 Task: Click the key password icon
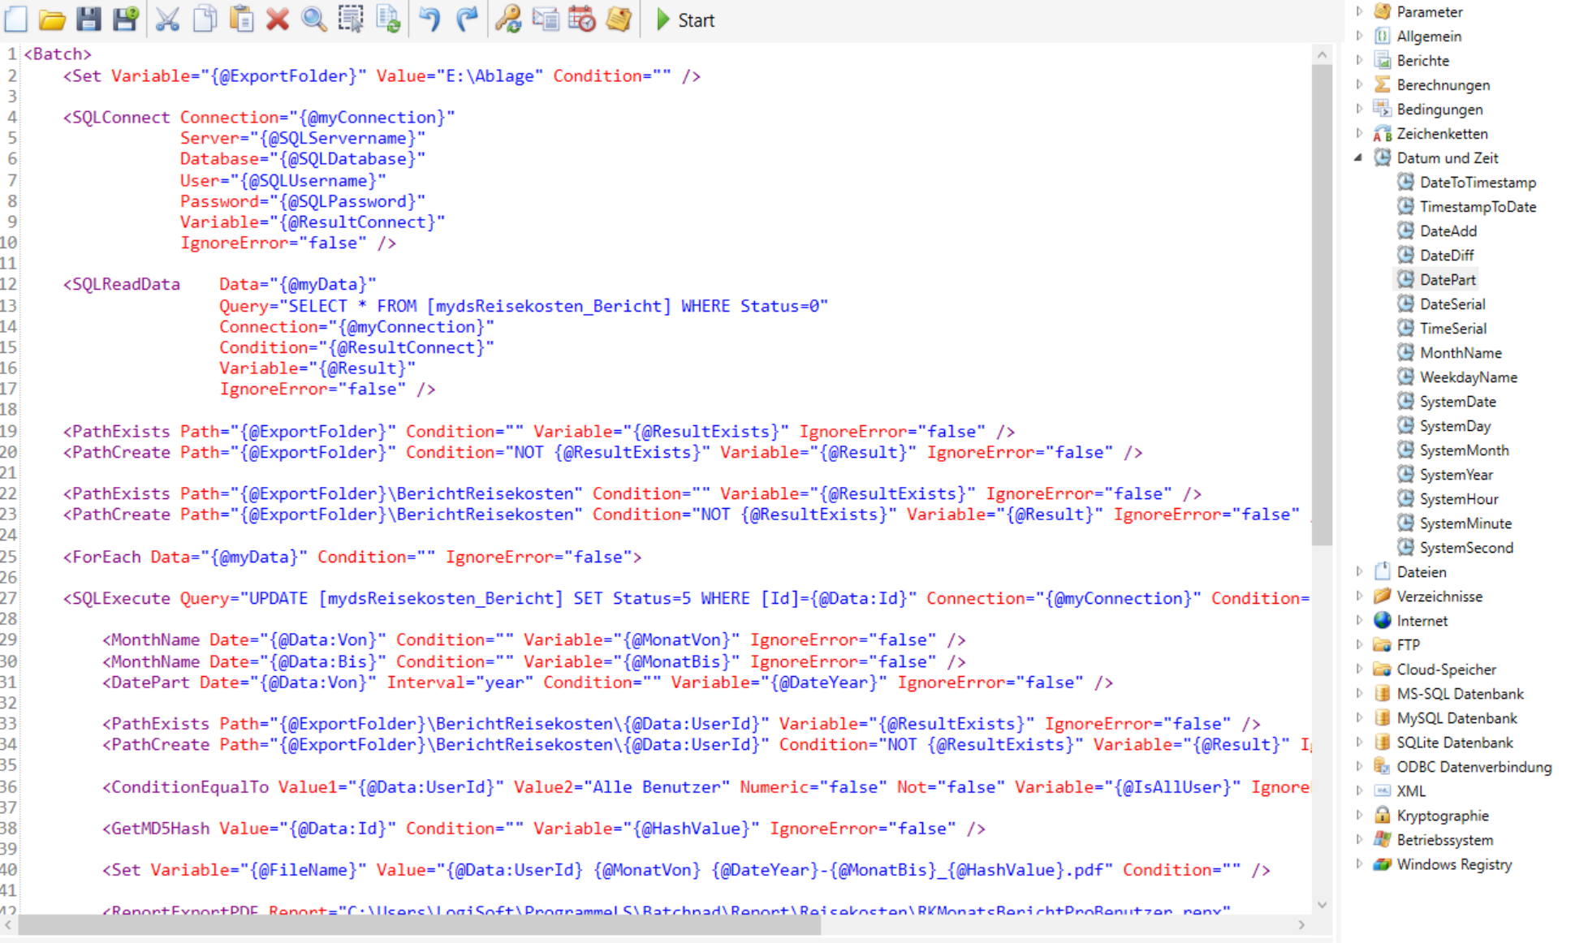click(x=508, y=19)
